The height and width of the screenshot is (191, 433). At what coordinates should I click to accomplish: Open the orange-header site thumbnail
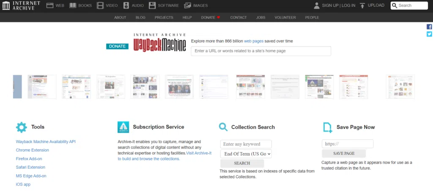354,87
